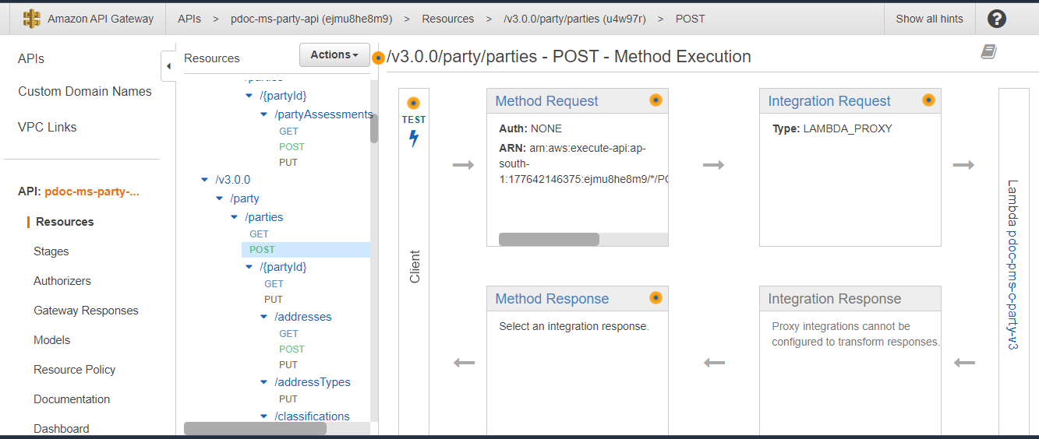
Task: Click the documentation book icon
Action: coord(988,52)
